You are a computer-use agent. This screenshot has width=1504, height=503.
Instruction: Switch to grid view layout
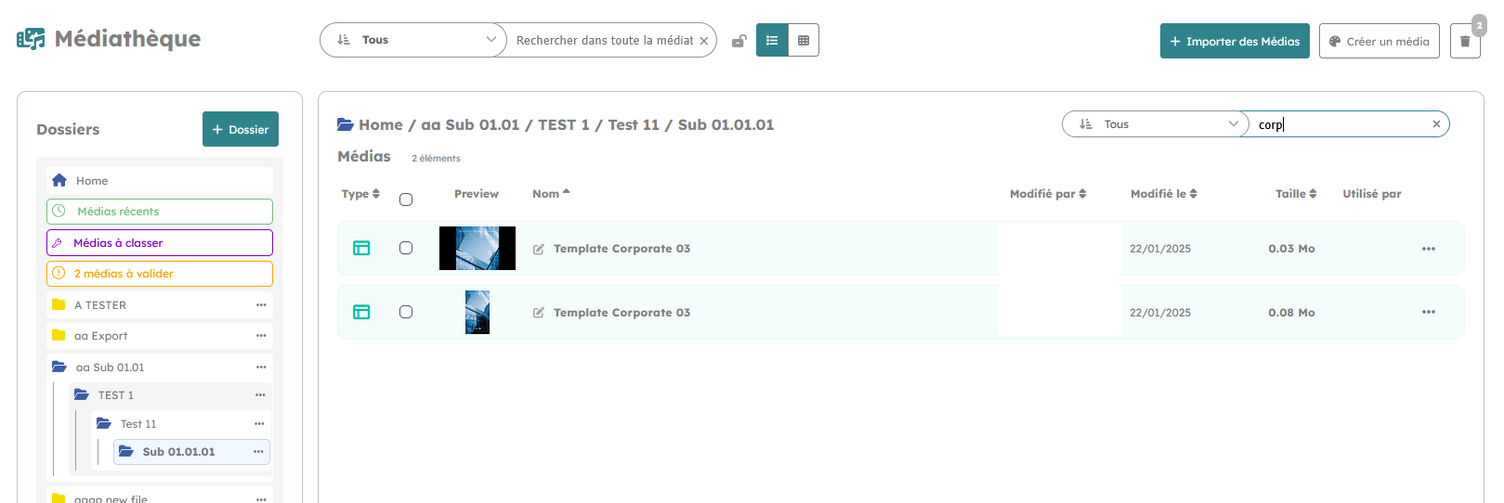point(804,40)
